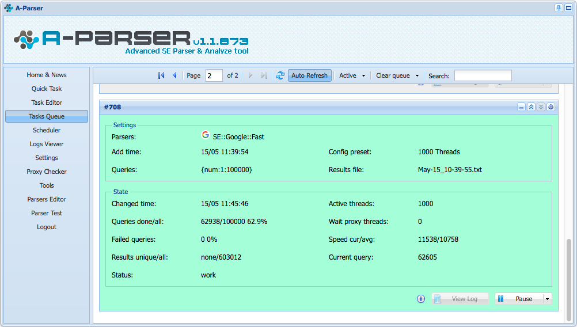Click the refresh icon in toolbar
Image resolution: width=577 pixels, height=327 pixels.
280,75
